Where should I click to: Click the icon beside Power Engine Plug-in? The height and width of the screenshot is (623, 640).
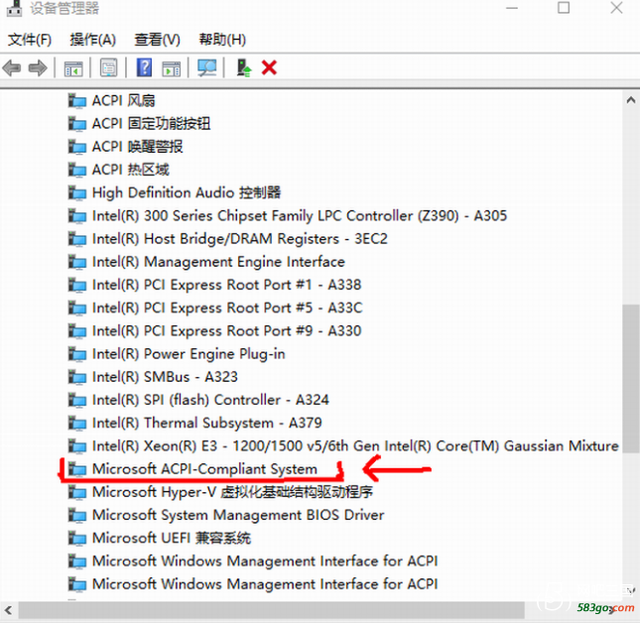76,354
